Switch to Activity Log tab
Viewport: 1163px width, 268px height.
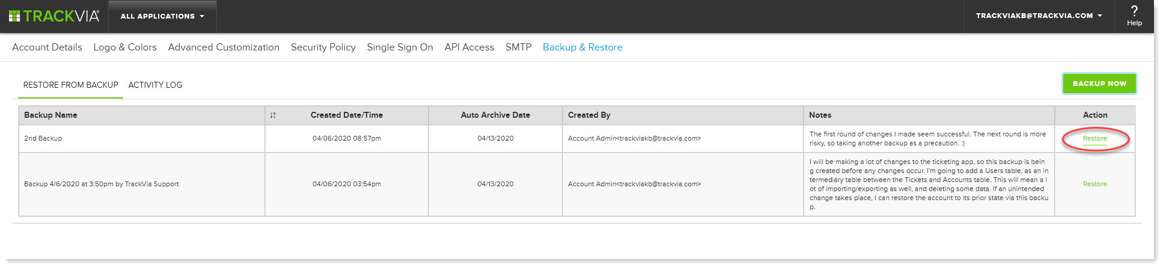pyautogui.click(x=155, y=85)
